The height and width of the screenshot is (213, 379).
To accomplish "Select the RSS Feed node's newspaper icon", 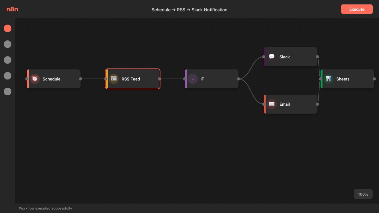I will (x=114, y=79).
